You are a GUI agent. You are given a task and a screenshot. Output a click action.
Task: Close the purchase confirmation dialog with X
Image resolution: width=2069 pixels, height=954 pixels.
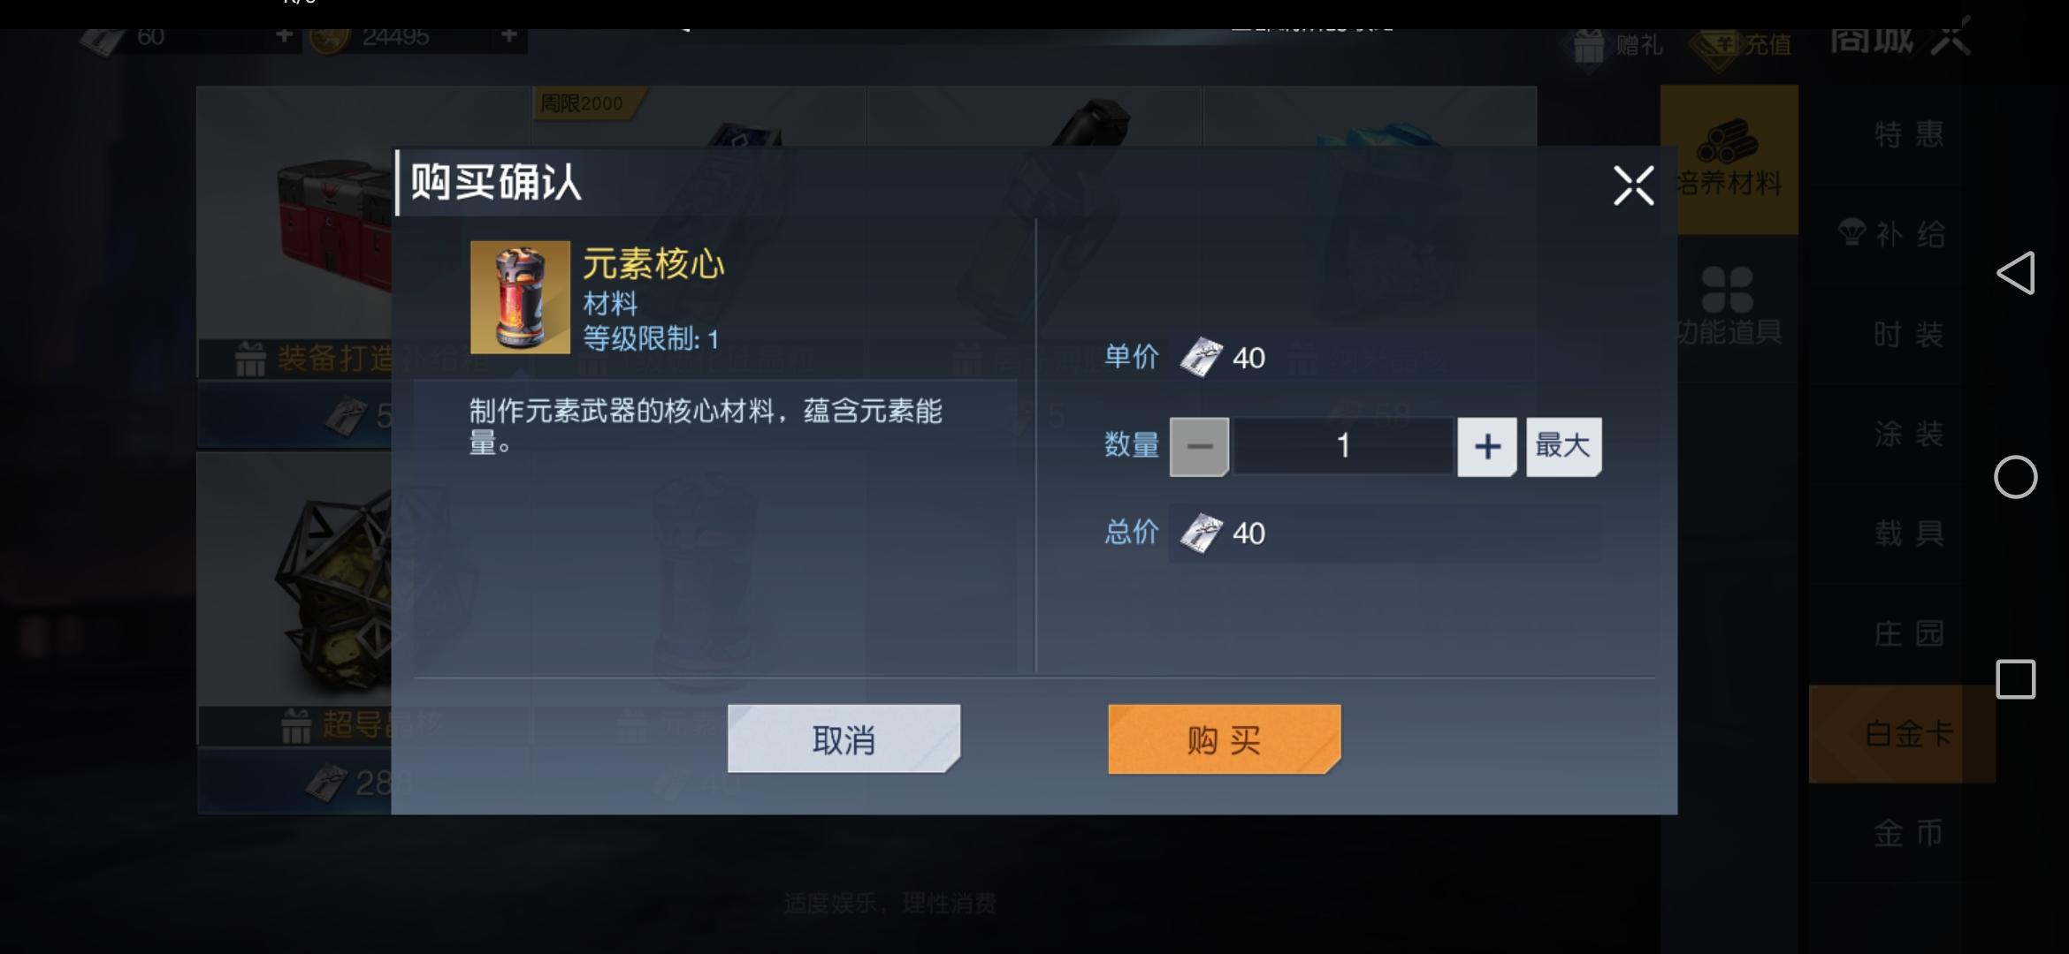click(1633, 185)
